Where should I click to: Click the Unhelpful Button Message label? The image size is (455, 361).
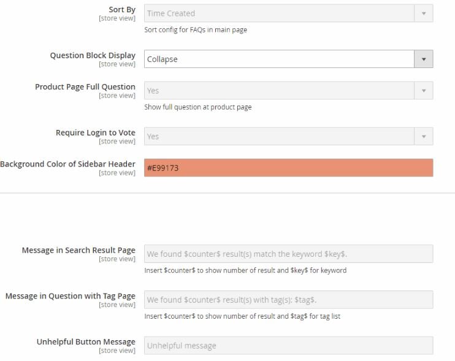coord(86,342)
